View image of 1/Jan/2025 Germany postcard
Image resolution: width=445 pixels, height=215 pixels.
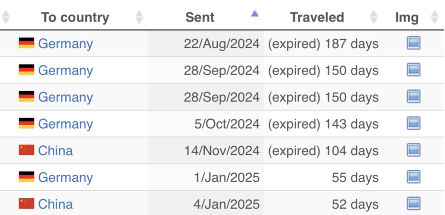(413, 177)
